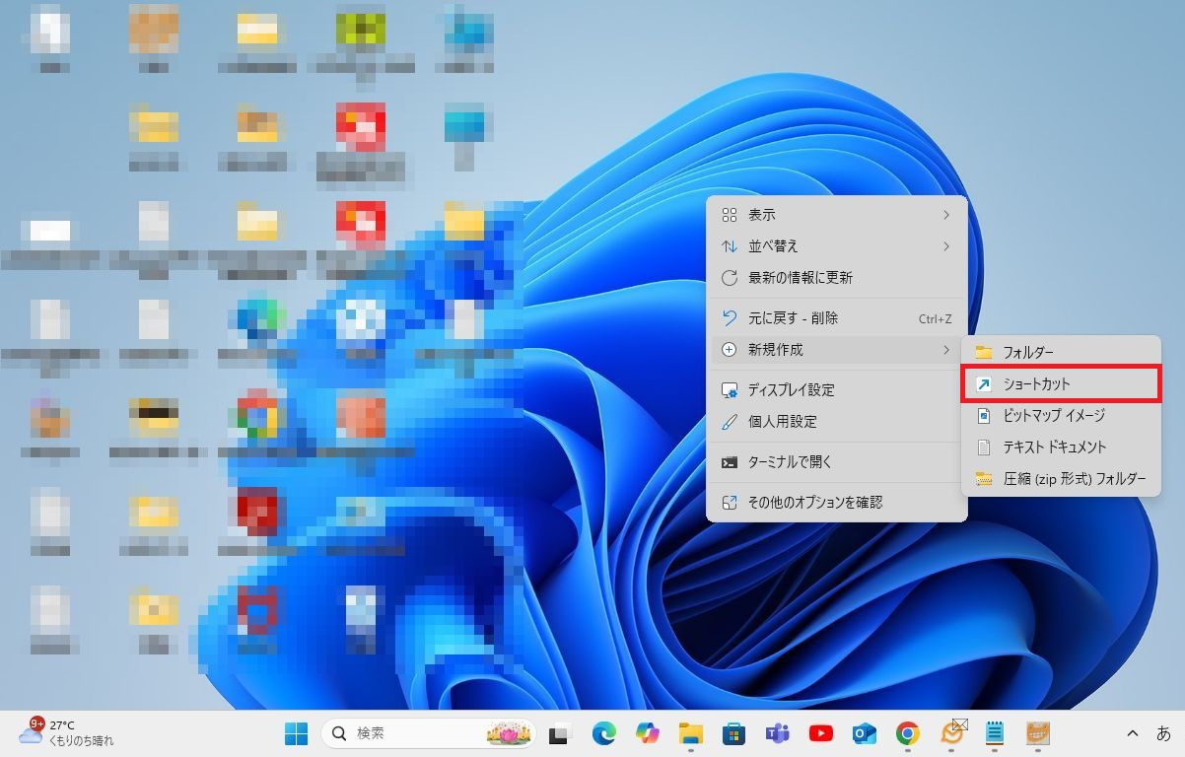Show hidden system tray icons chevron
The image size is (1185, 757).
point(1133,733)
